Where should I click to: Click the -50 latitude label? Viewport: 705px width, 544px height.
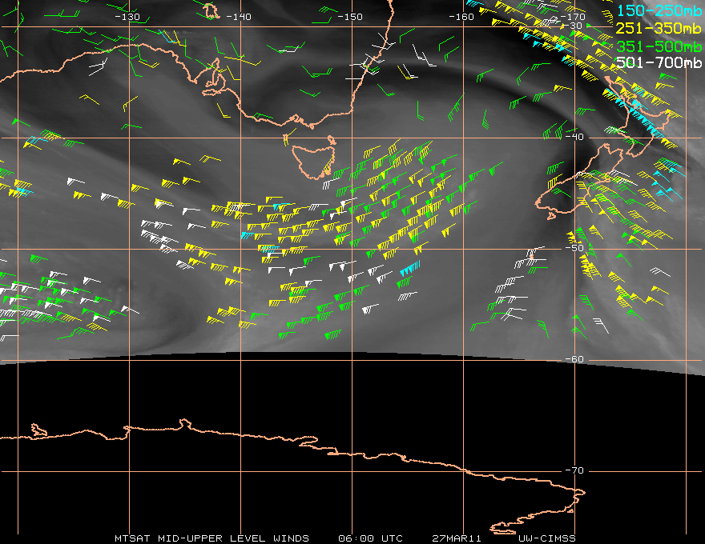pos(573,248)
